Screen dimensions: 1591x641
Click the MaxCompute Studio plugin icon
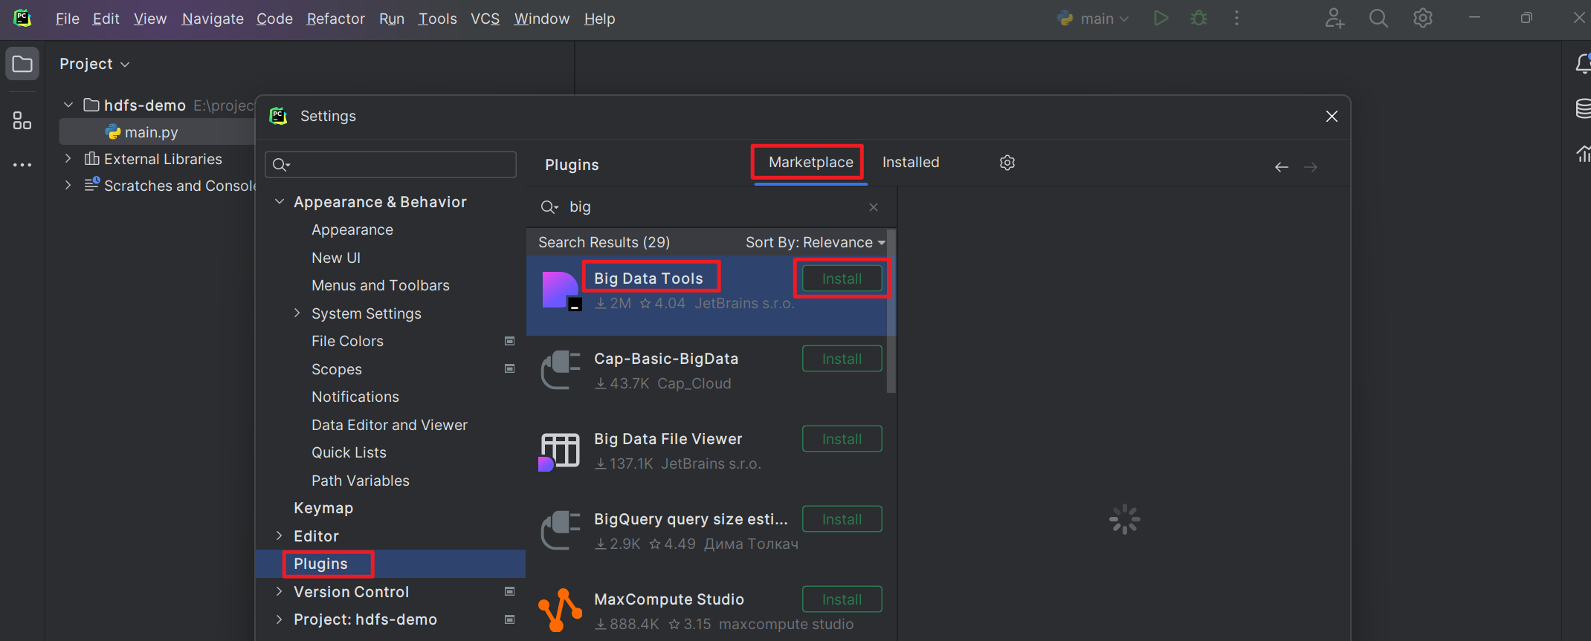coord(560,611)
